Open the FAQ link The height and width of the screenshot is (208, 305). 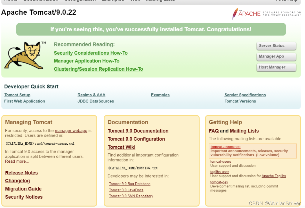pyautogui.click(x=214, y=131)
